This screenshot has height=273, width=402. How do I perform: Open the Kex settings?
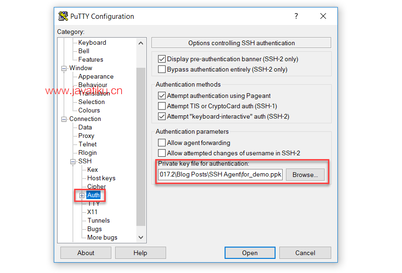point(92,169)
